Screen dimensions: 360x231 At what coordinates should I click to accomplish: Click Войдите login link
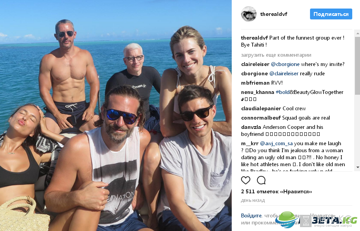[251, 215]
